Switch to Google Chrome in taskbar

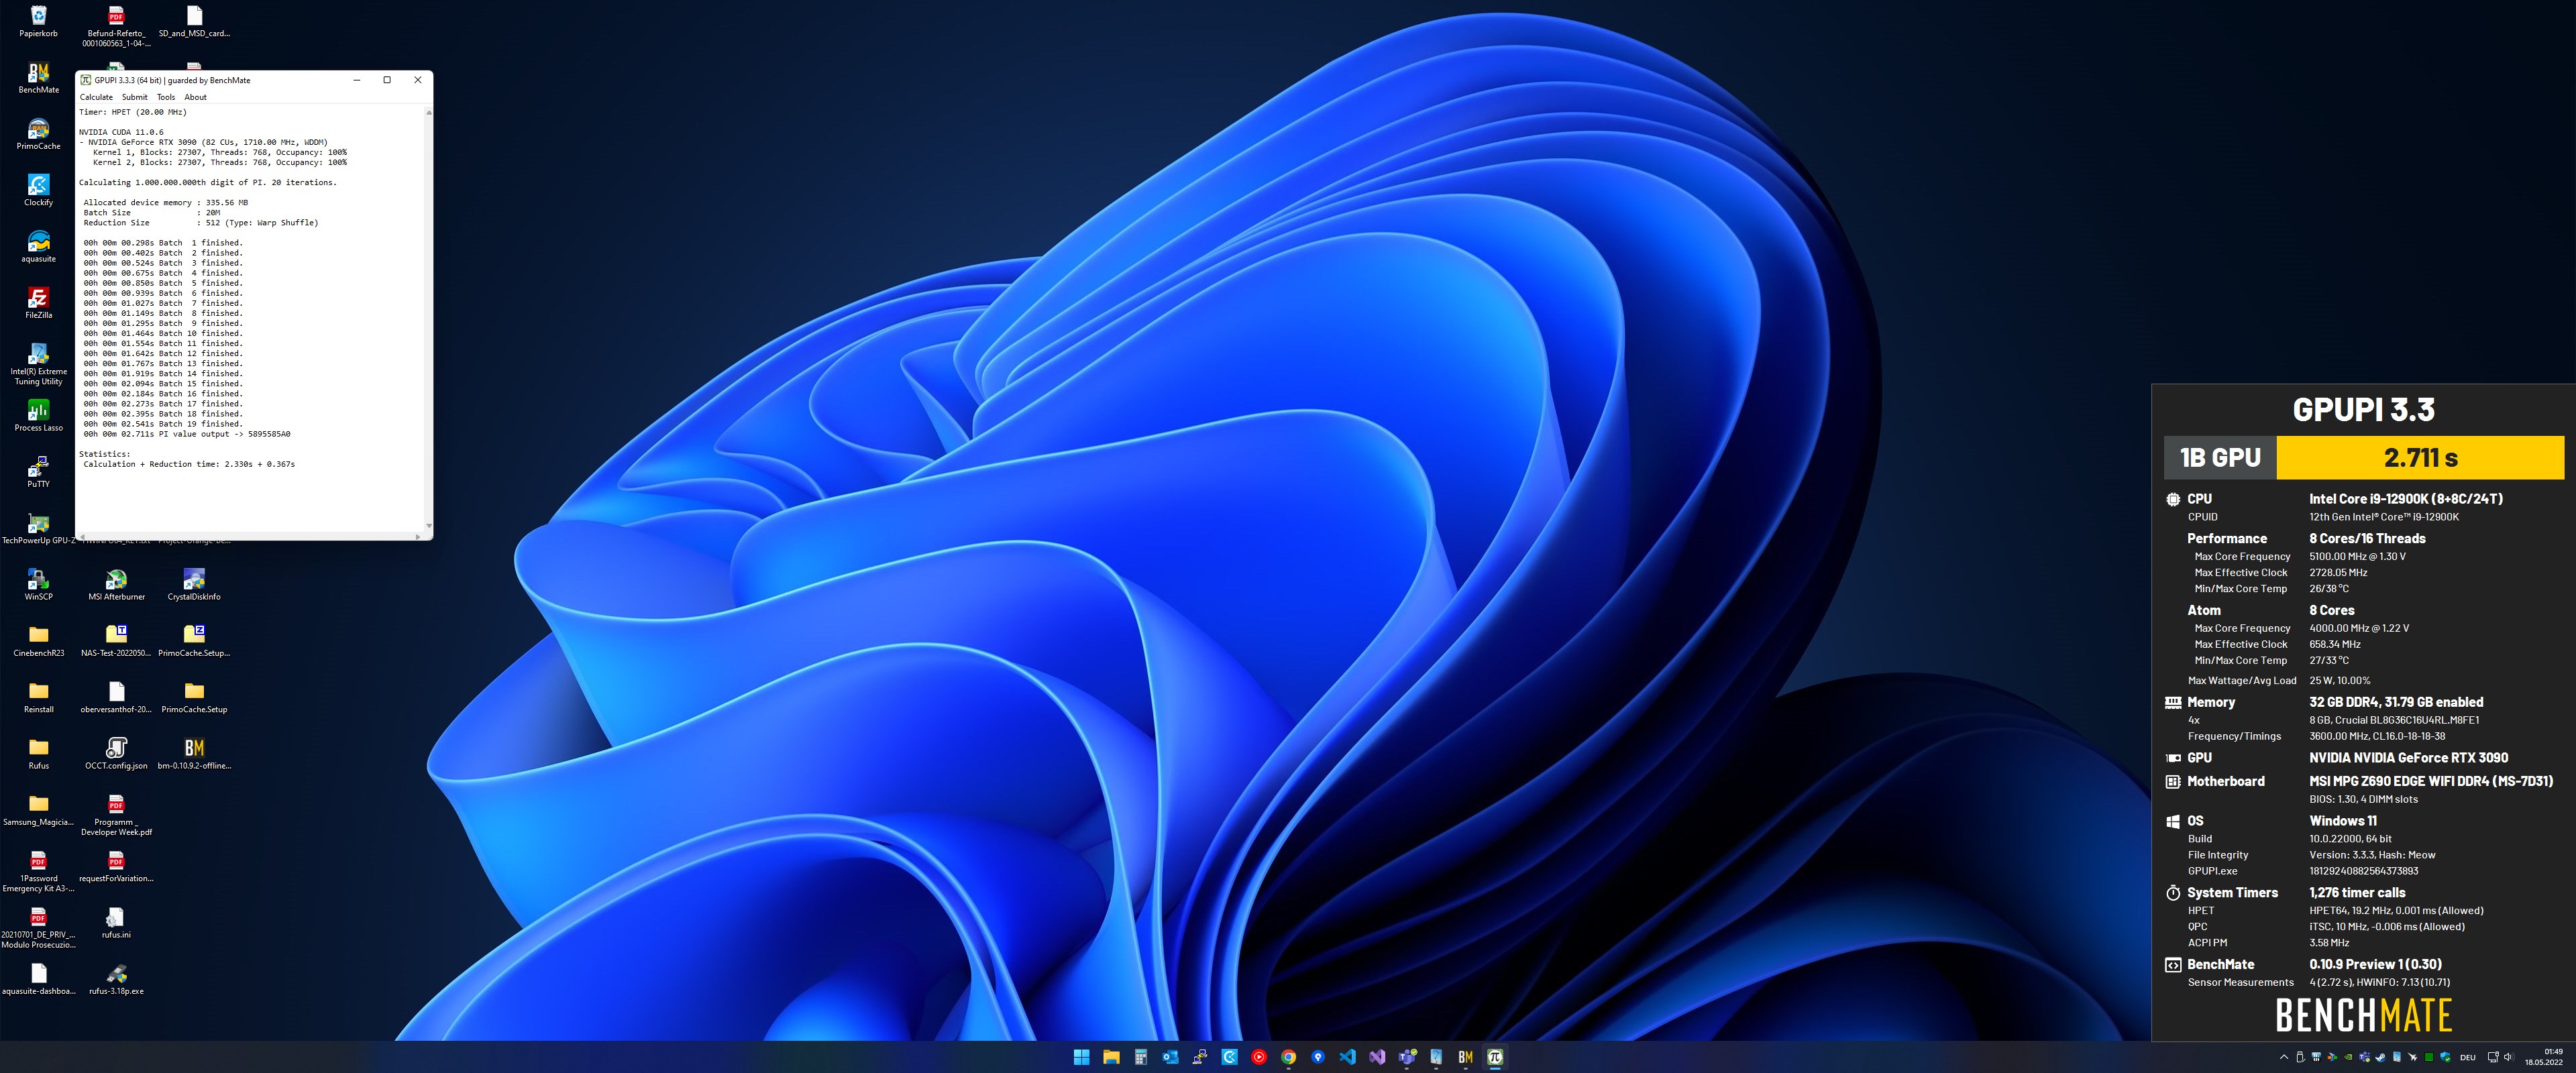[x=1288, y=1057]
